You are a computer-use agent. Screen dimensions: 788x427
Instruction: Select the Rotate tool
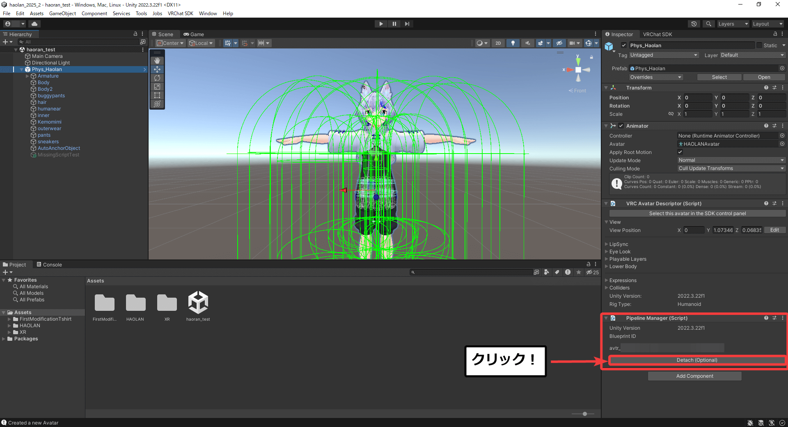(x=157, y=78)
